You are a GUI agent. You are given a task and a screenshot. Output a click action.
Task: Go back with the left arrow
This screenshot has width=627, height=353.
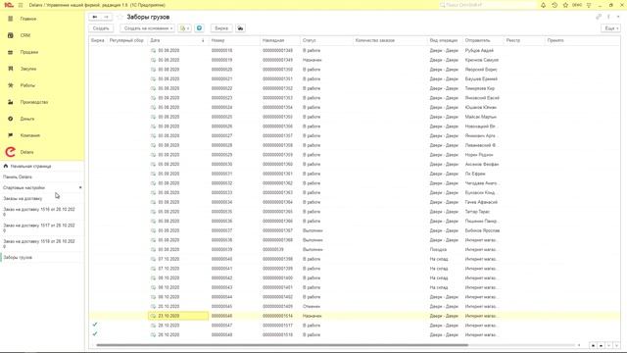pyautogui.click(x=95, y=17)
